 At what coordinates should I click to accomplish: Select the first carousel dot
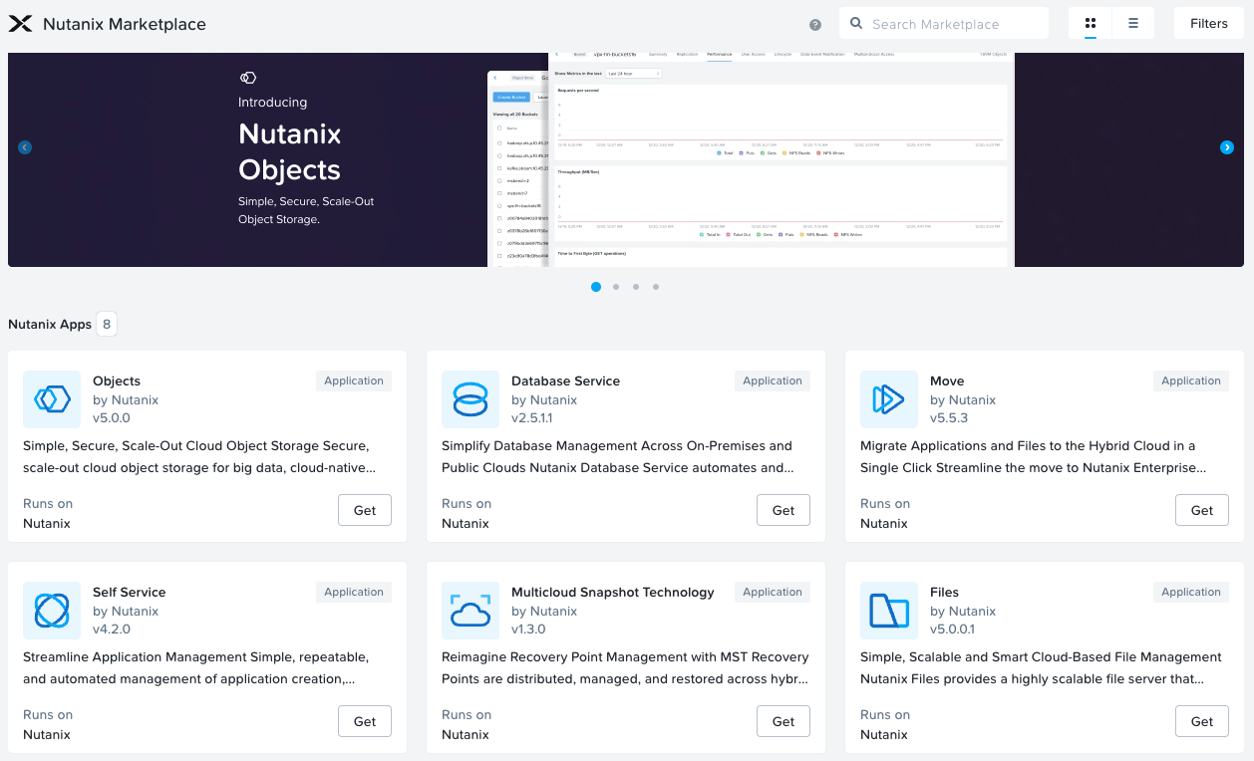pyautogui.click(x=596, y=287)
